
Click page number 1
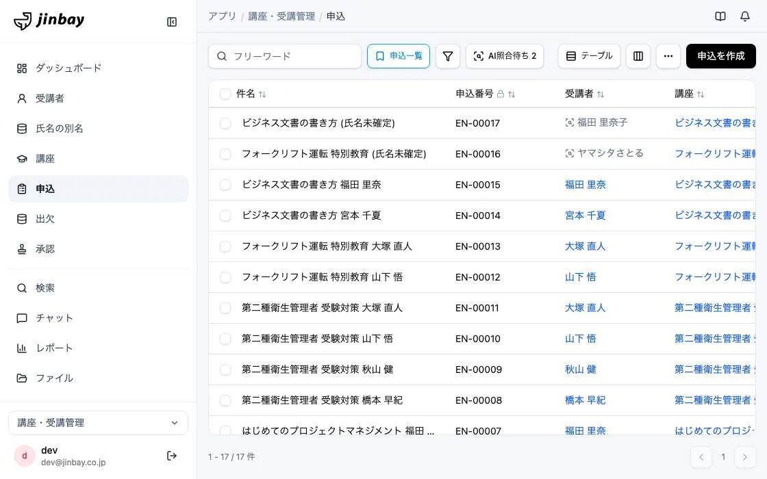tap(723, 457)
